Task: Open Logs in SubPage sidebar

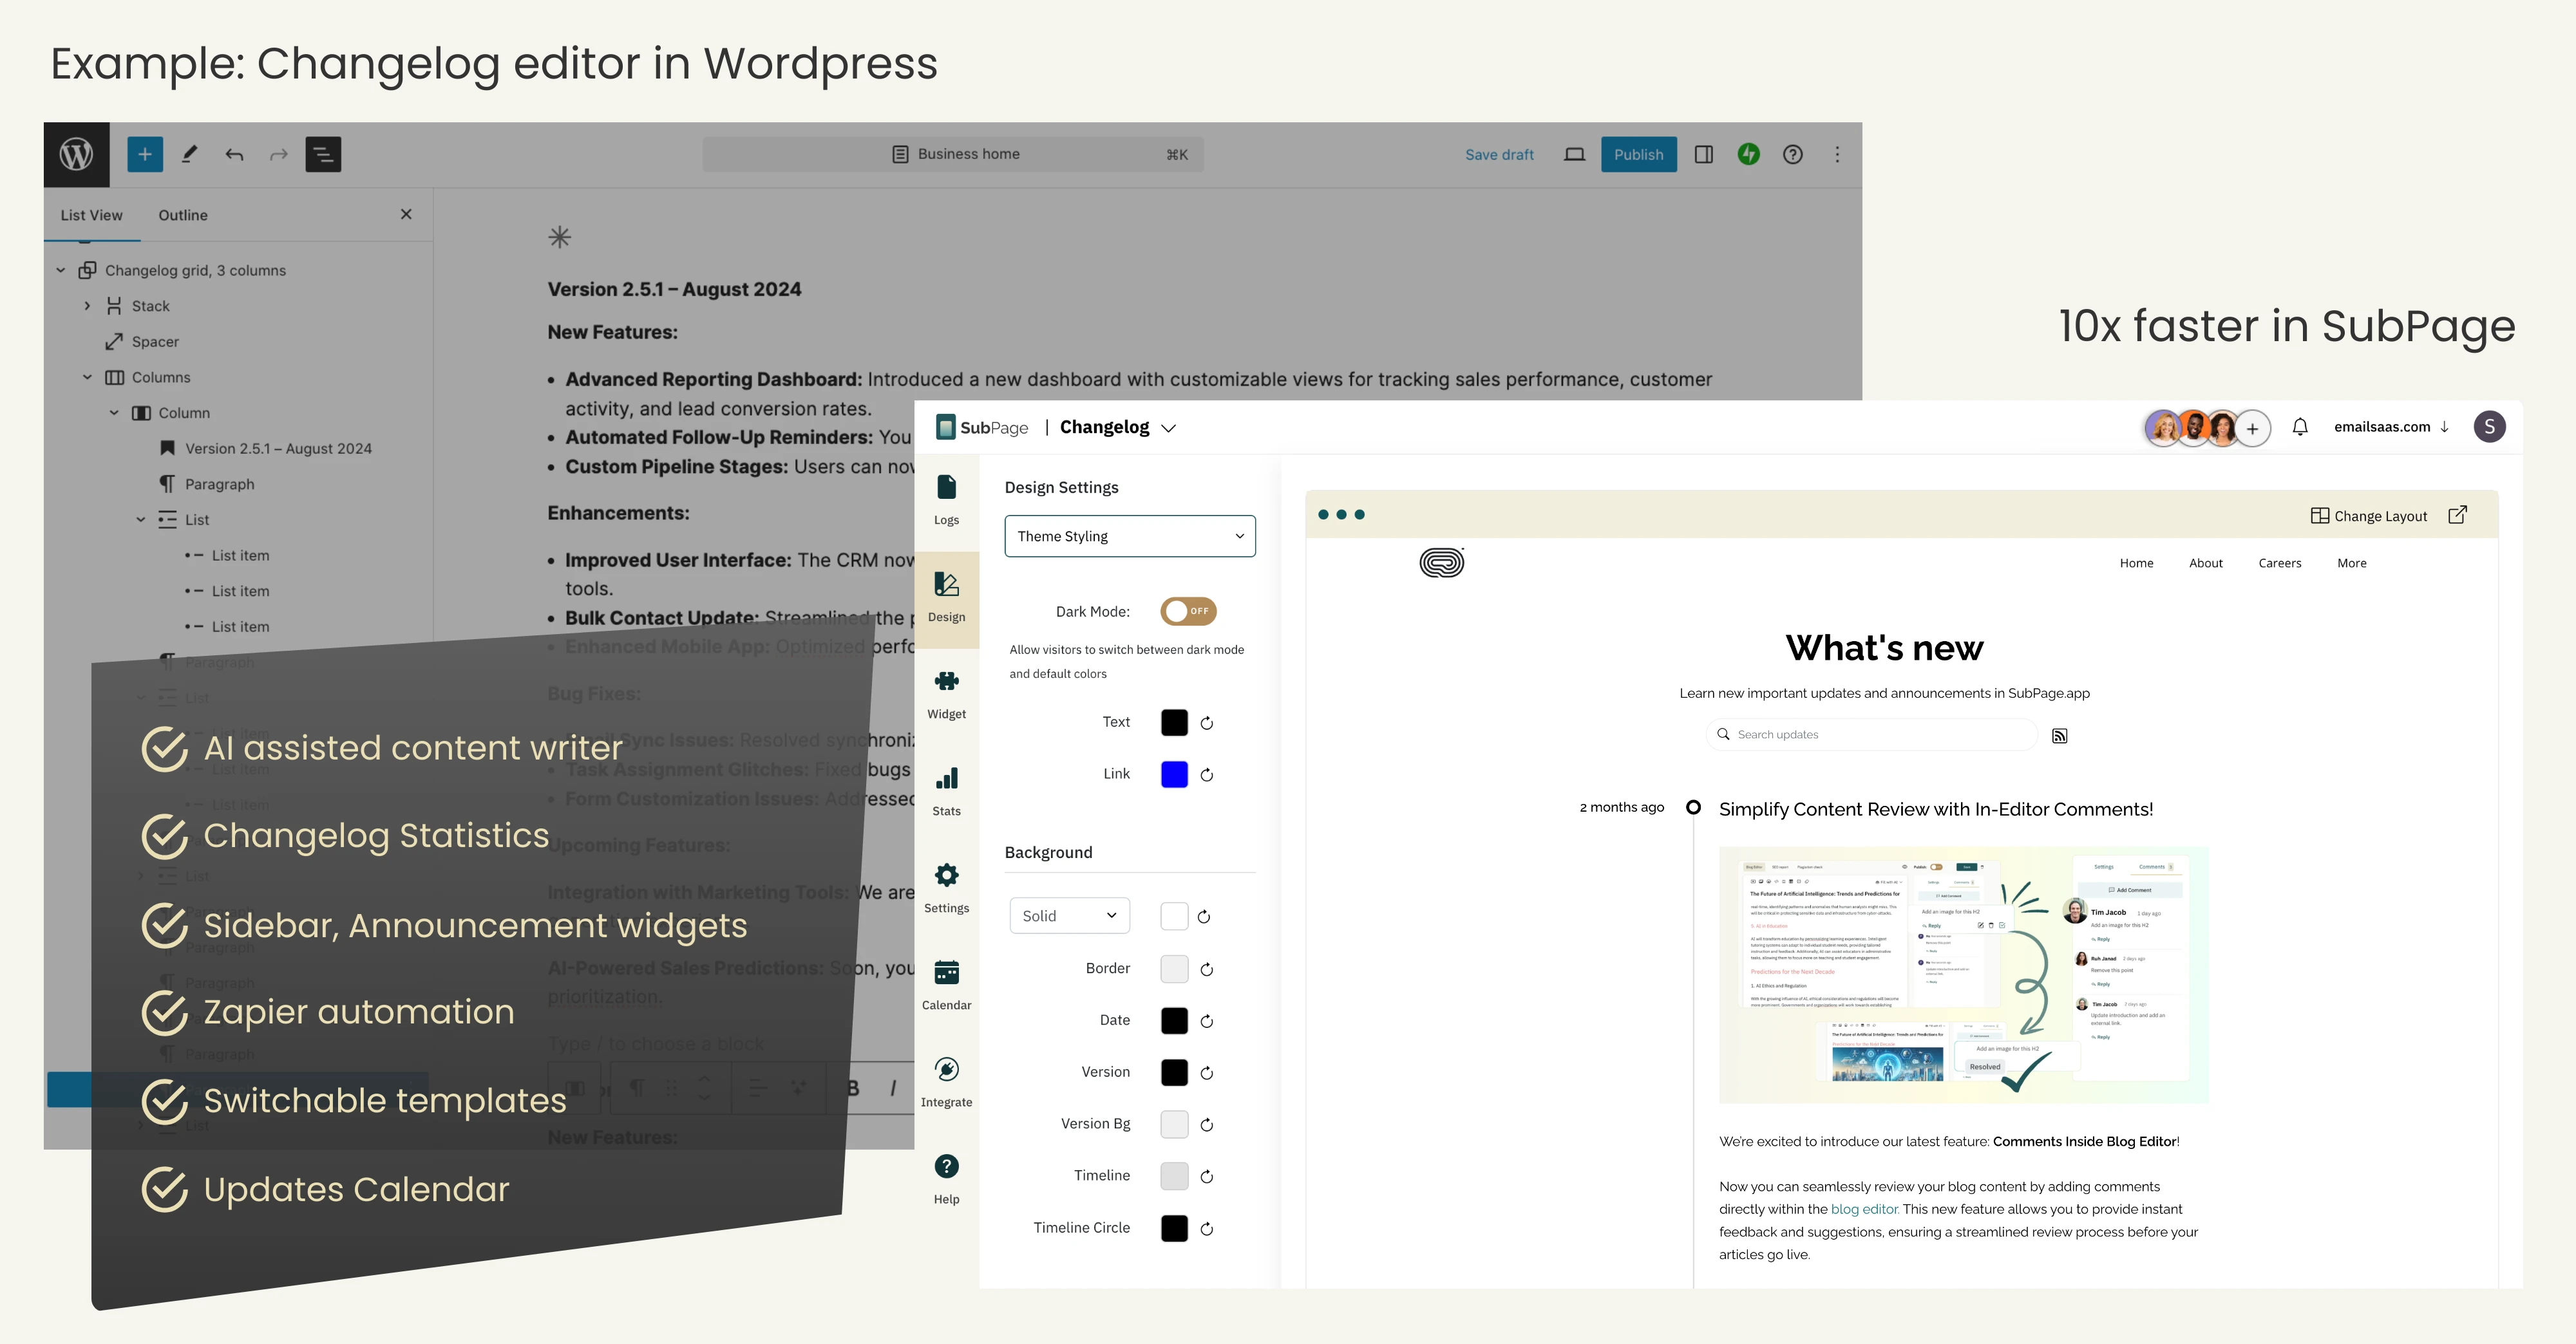Action: (946, 499)
